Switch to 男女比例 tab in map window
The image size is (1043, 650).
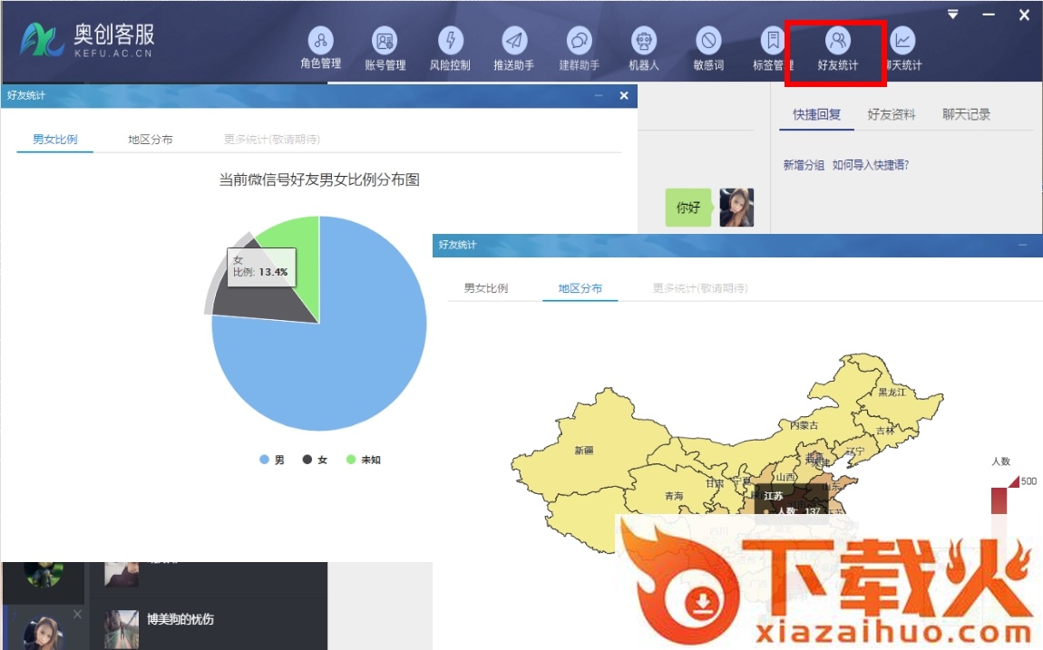click(x=486, y=288)
